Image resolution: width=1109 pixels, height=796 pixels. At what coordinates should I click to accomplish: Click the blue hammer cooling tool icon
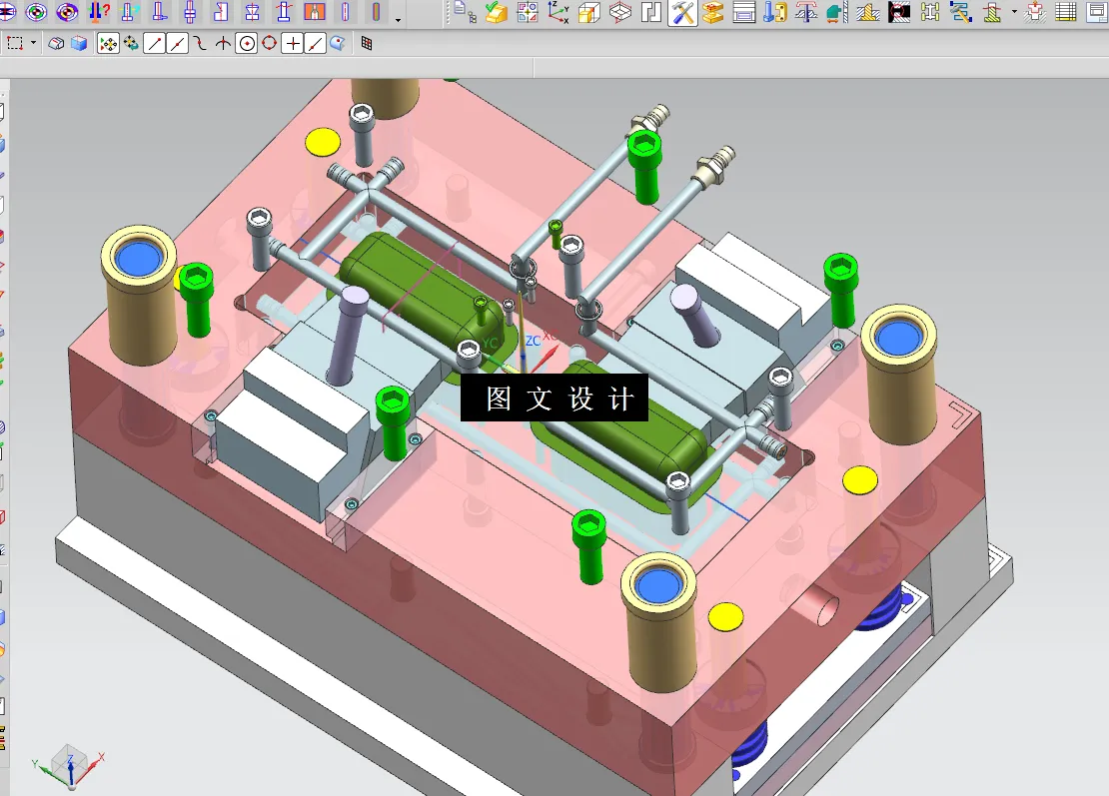coord(960,11)
